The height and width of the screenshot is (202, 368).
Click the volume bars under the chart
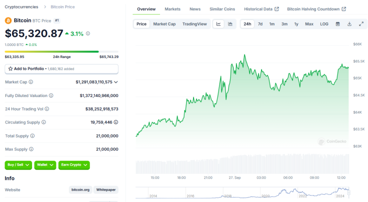click(242, 164)
